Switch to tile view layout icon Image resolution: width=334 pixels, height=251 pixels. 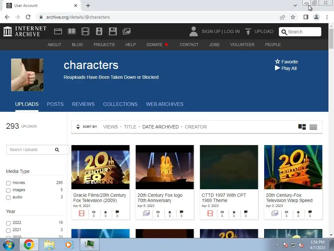pos(302,127)
